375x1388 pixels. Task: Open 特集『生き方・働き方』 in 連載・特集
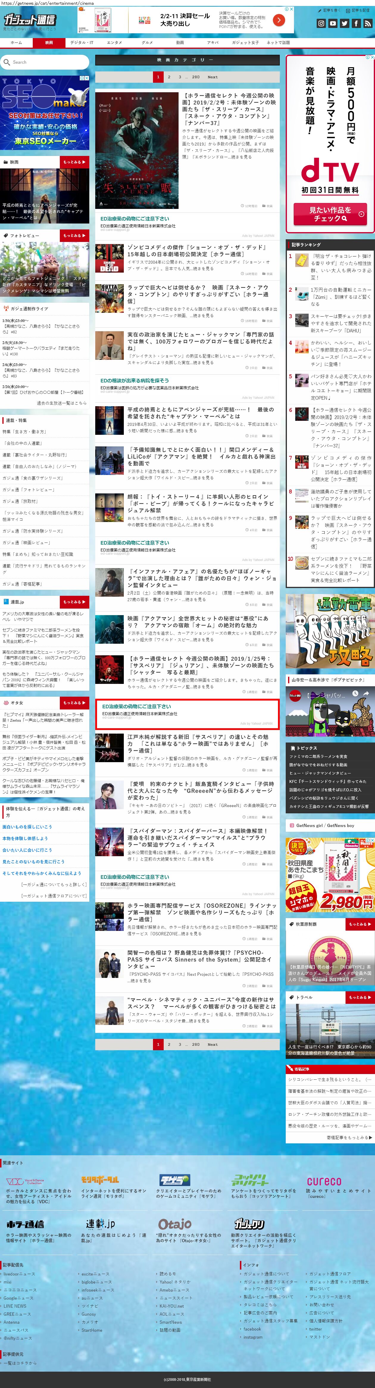pyautogui.click(x=24, y=432)
